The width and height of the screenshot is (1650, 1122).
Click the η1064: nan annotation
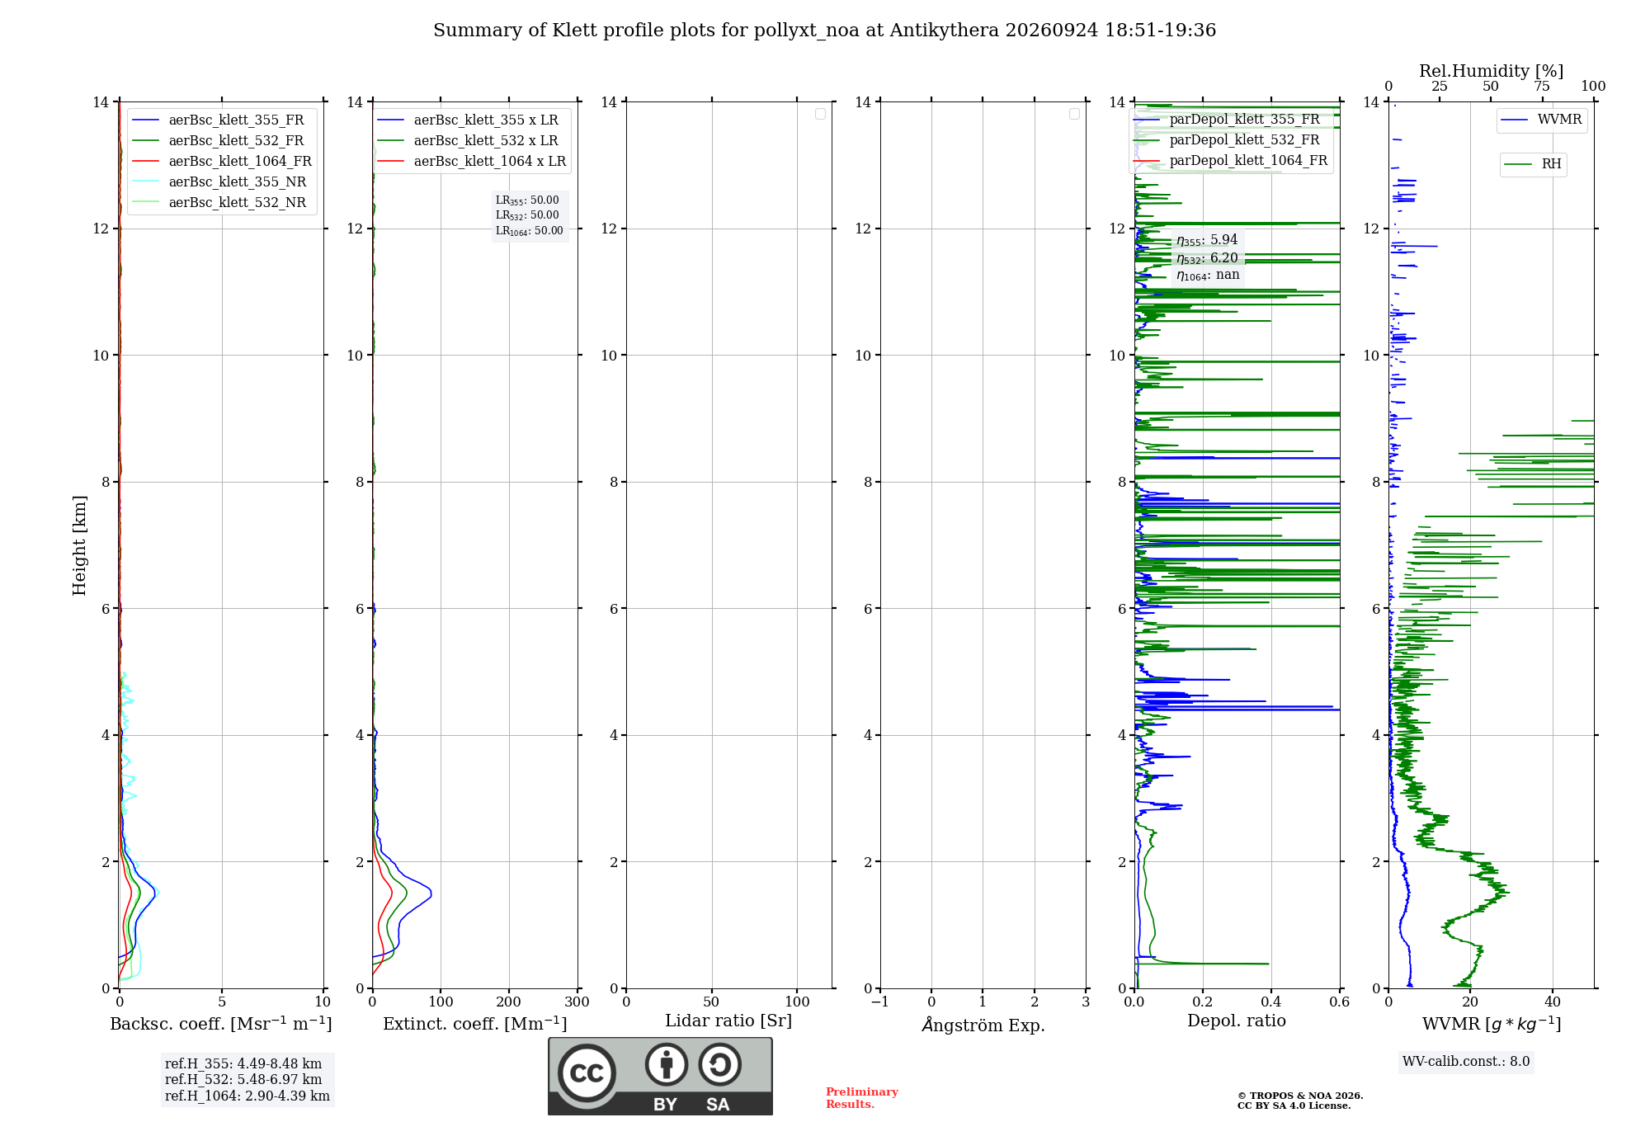click(x=1208, y=276)
